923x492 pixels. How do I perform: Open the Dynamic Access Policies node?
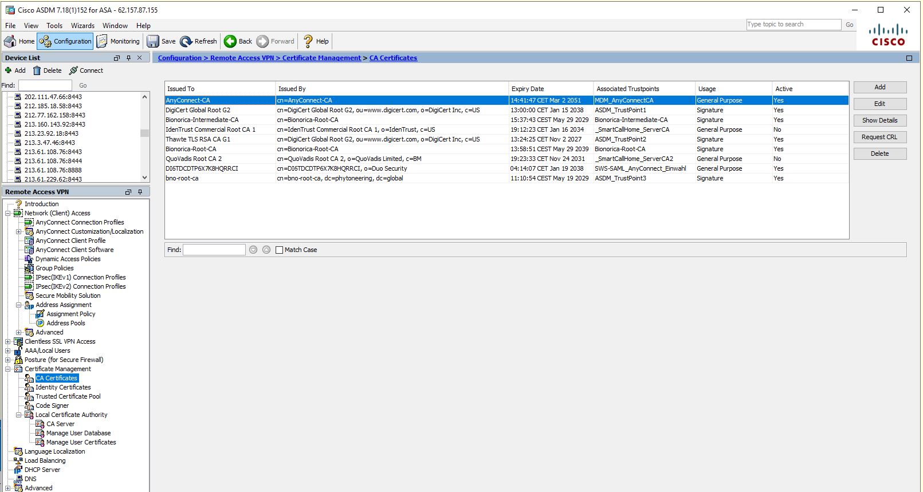[x=68, y=259]
